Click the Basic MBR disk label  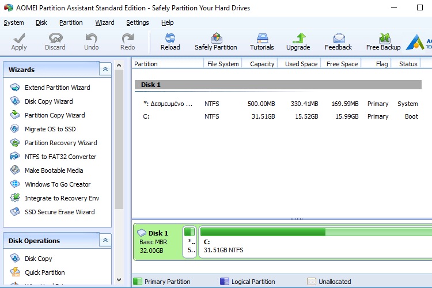coord(153,242)
